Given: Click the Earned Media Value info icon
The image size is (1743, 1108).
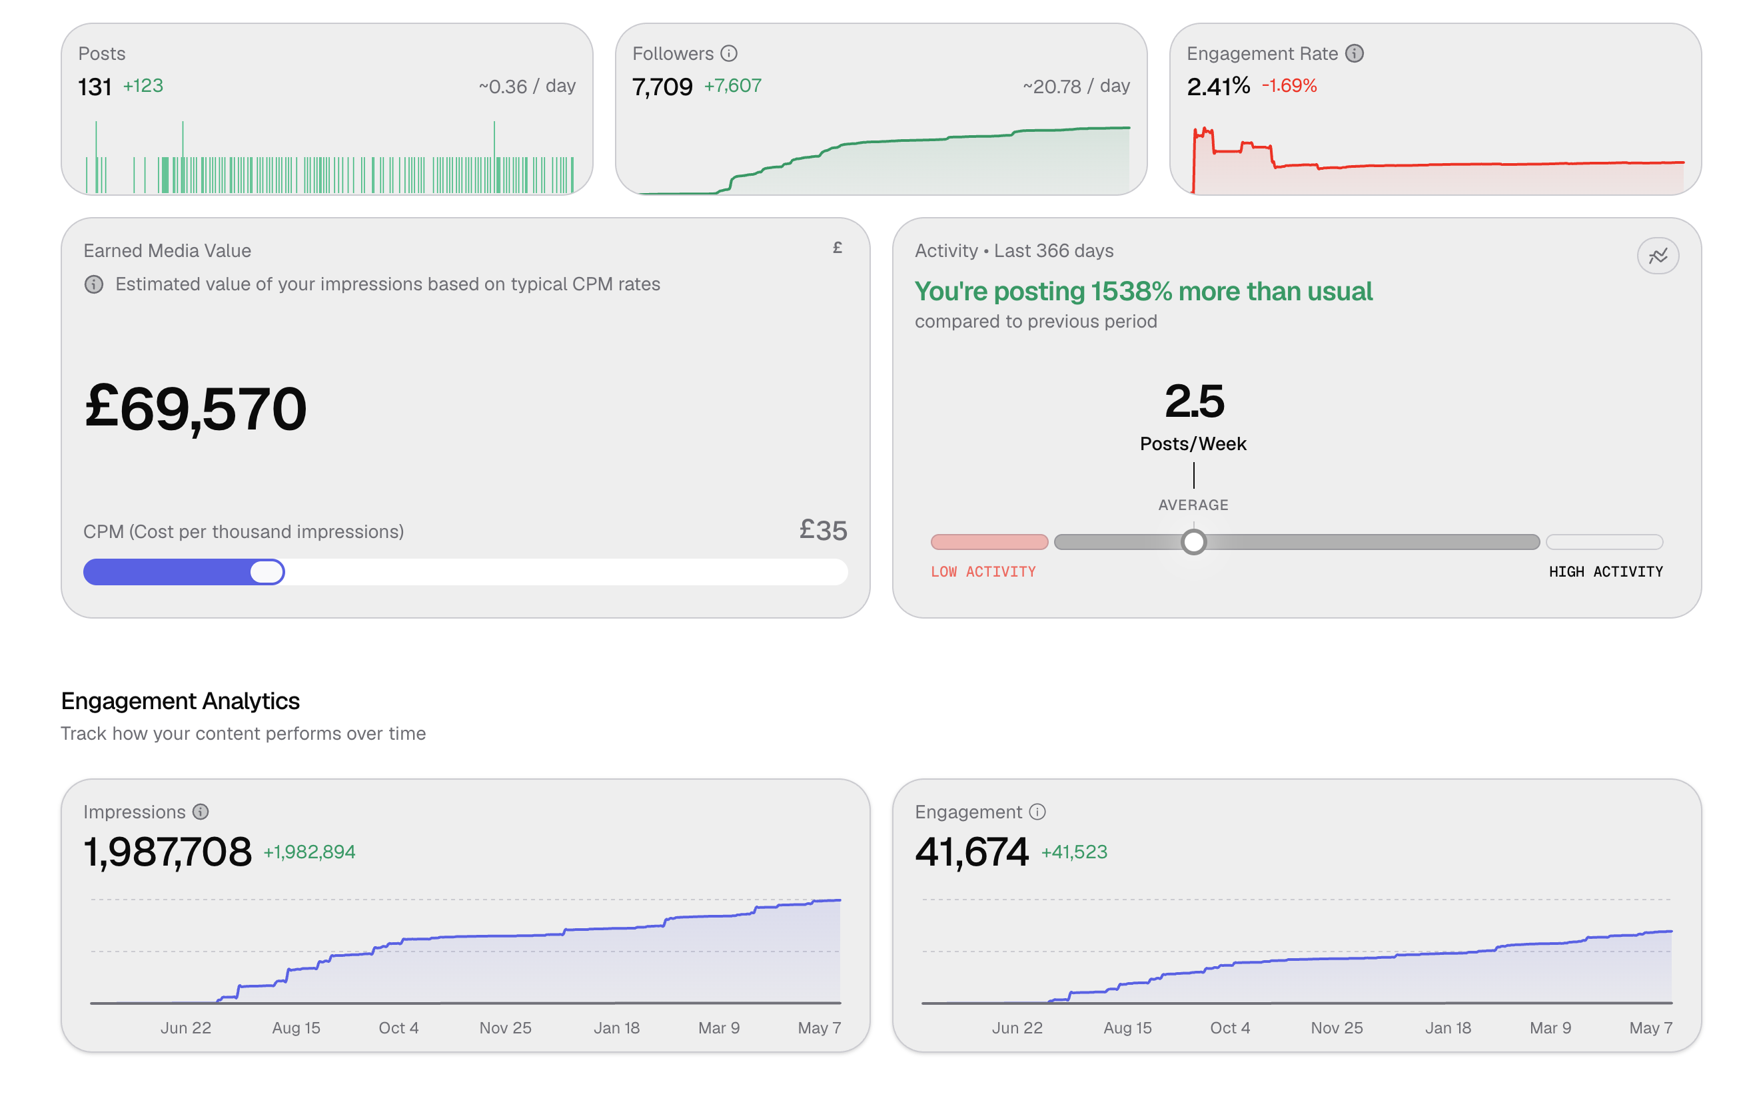Looking at the screenshot, I should coord(94,284).
